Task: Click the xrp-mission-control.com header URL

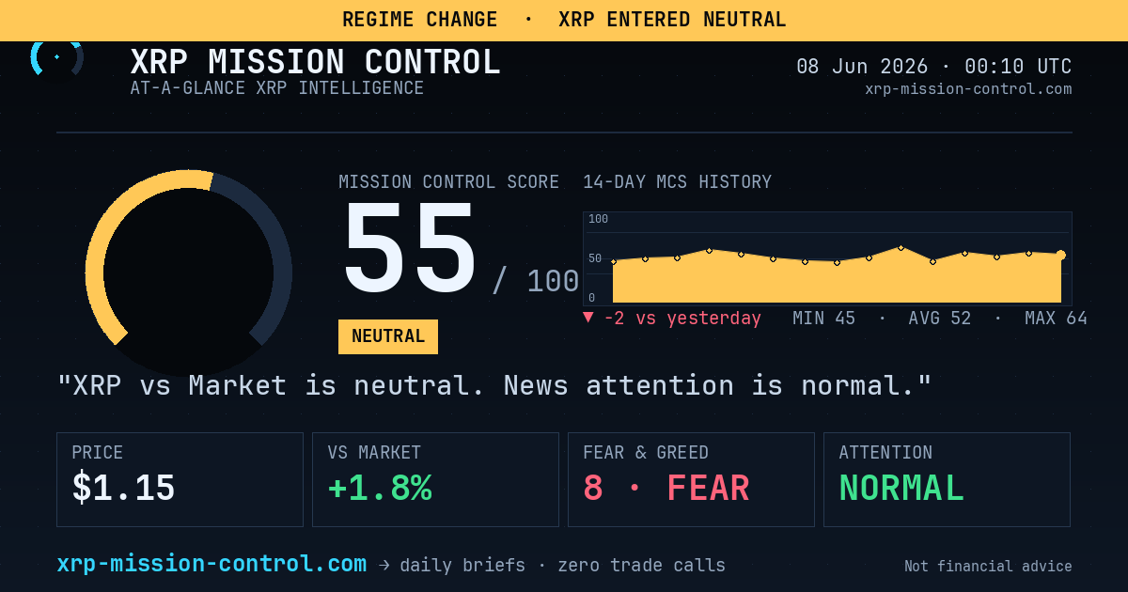Action: pos(968,89)
